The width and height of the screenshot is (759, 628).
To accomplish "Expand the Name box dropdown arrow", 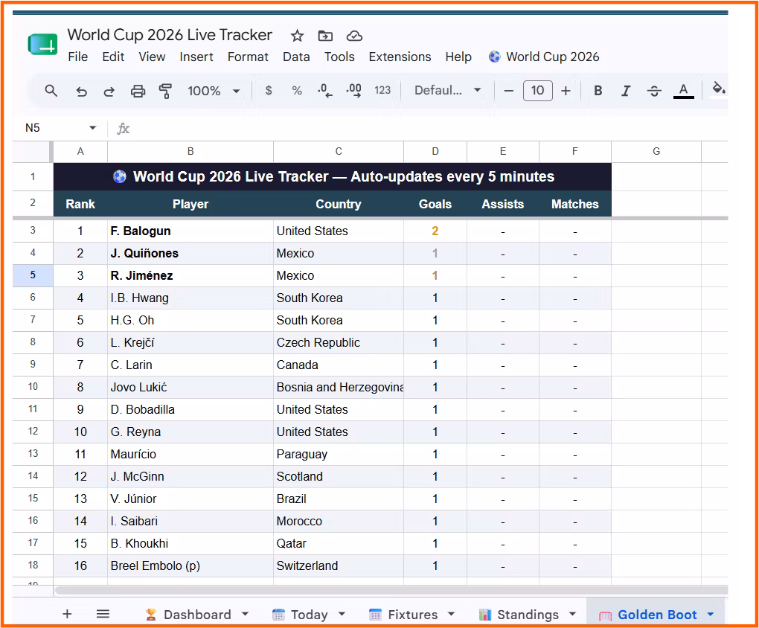I will click(x=92, y=128).
